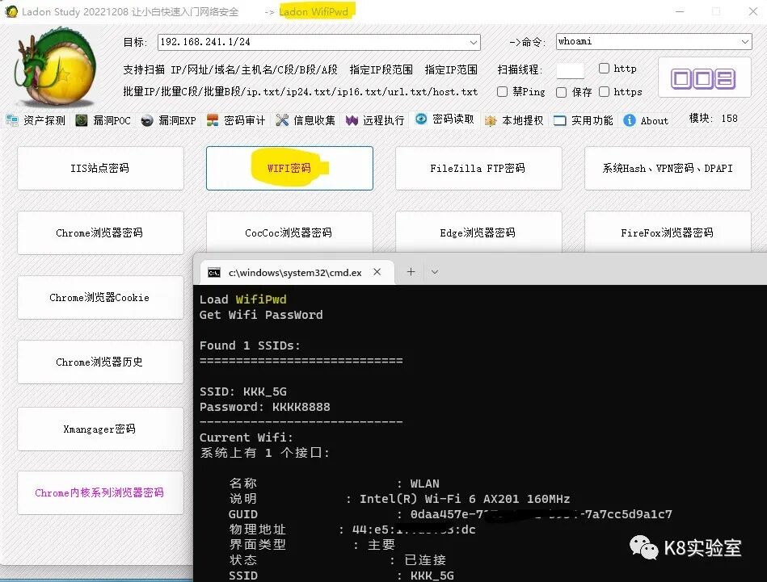Screen dimensions: 767x582
Task: Open the 漏洞EXP tab
Action: tap(169, 120)
